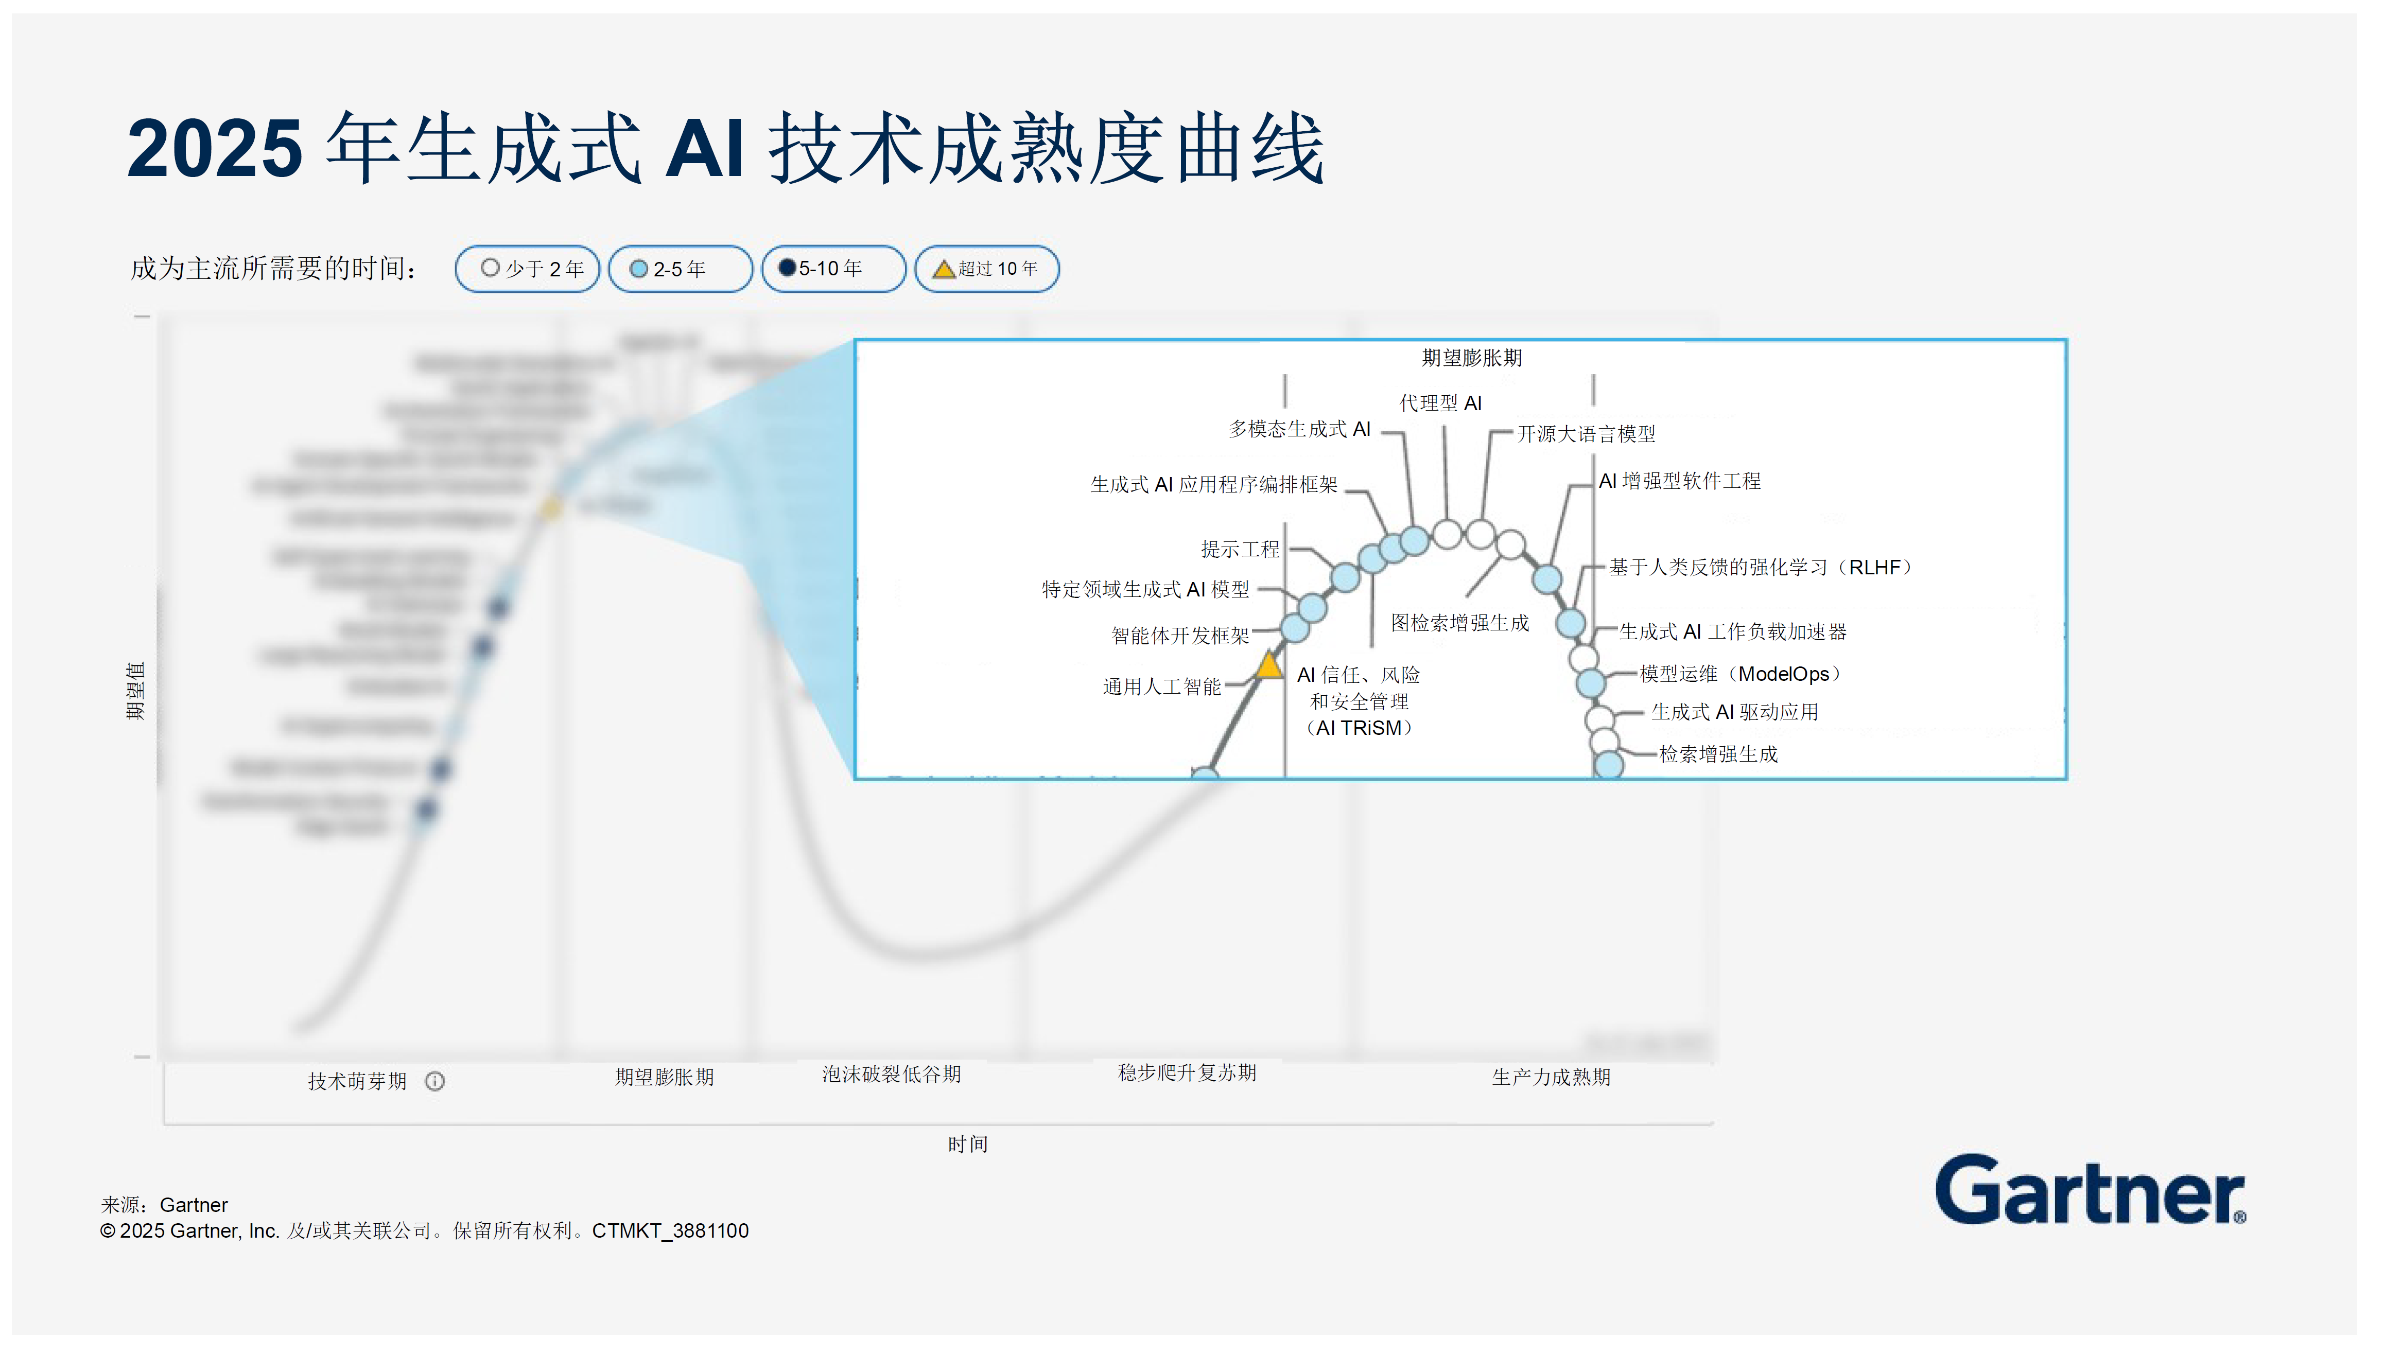Select the 少于 2 年 legend option

pos(526,268)
